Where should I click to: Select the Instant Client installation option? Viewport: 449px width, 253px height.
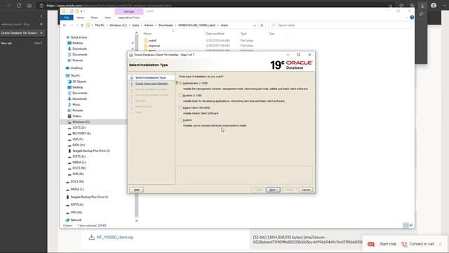coord(180,108)
